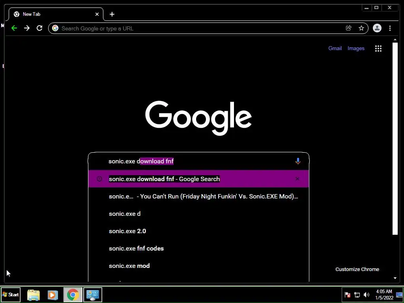Click the network icon in system tray
Image resolution: width=404 pixels, height=303 pixels.
pos(357,295)
